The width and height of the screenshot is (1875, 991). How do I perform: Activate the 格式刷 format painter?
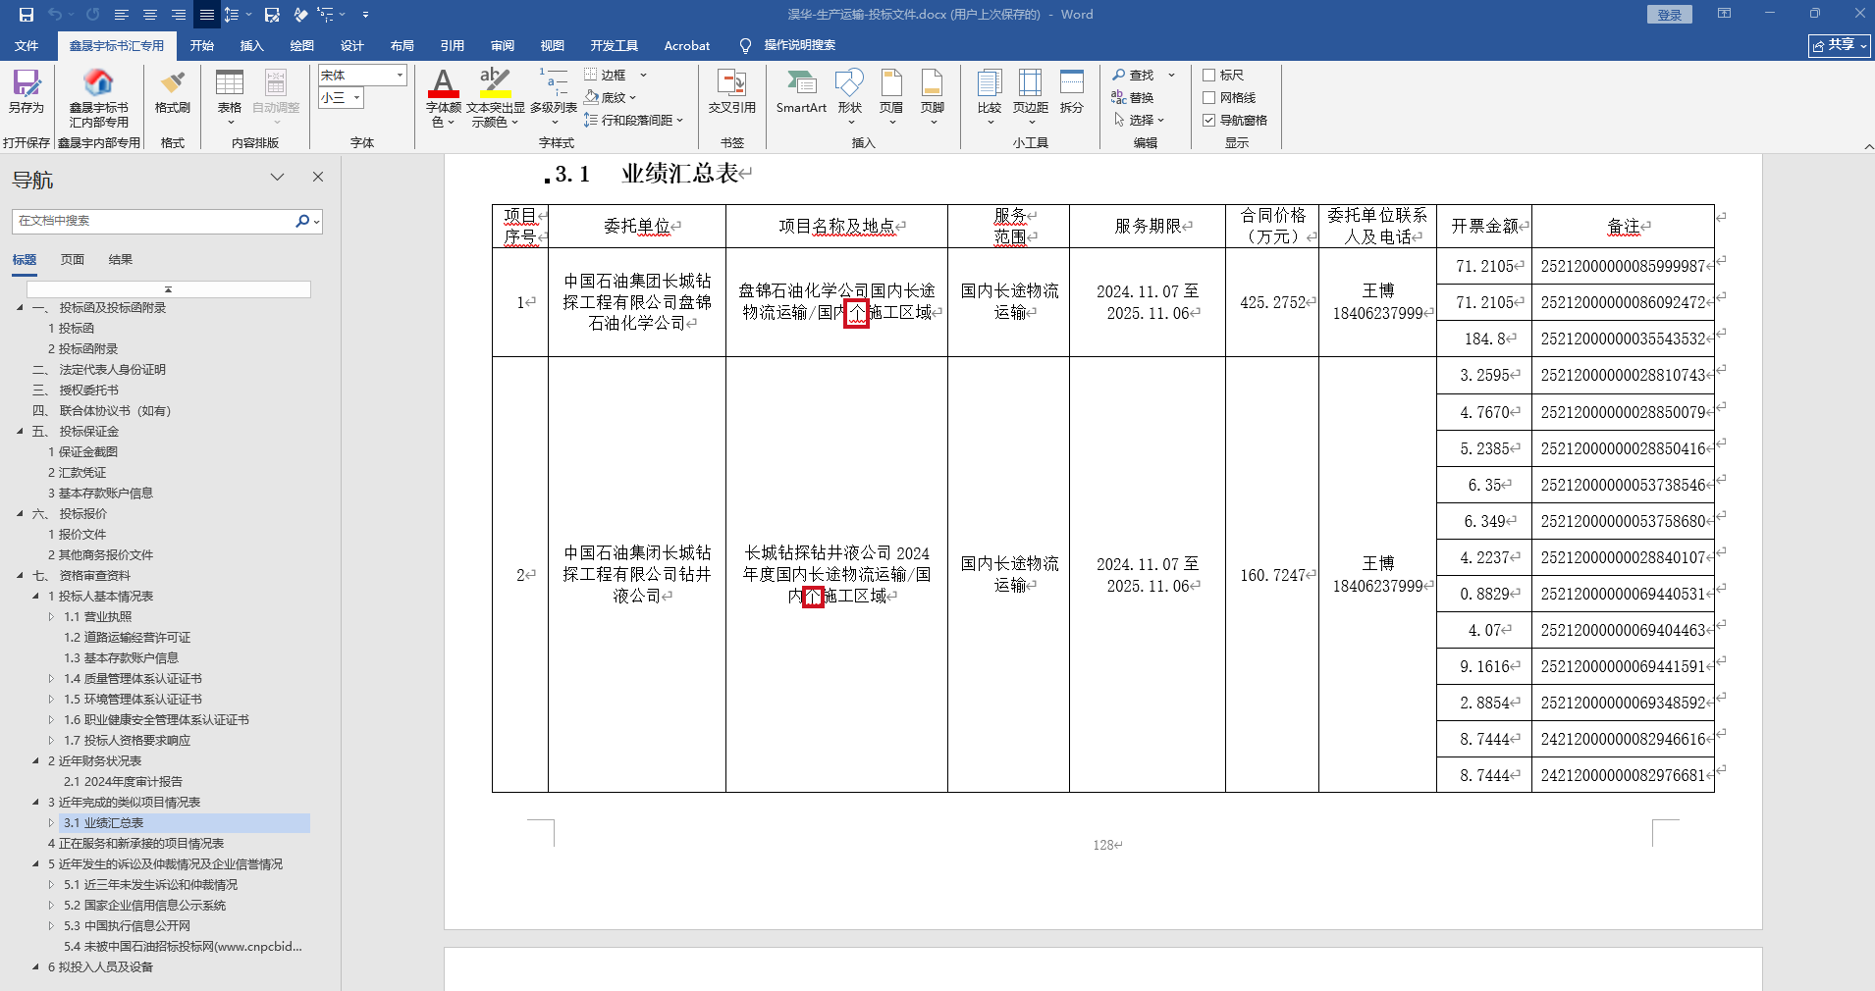pyautogui.click(x=173, y=92)
